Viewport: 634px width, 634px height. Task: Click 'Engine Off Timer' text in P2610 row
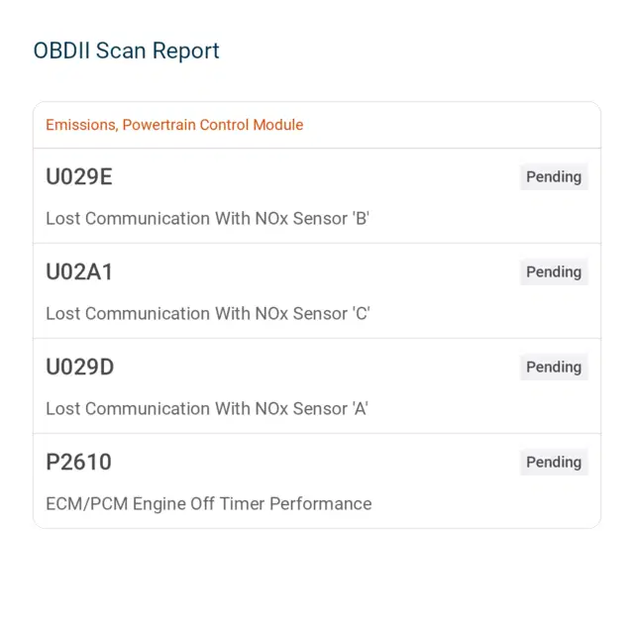click(x=198, y=504)
